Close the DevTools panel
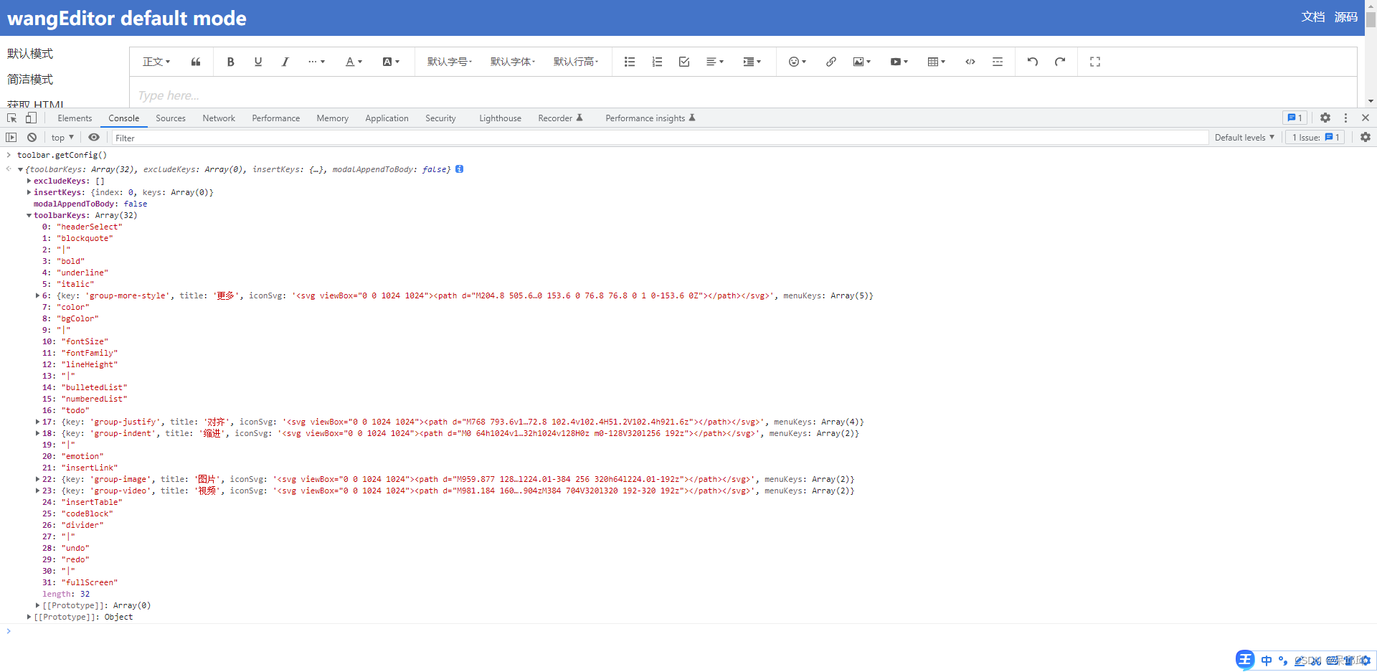 1366,118
